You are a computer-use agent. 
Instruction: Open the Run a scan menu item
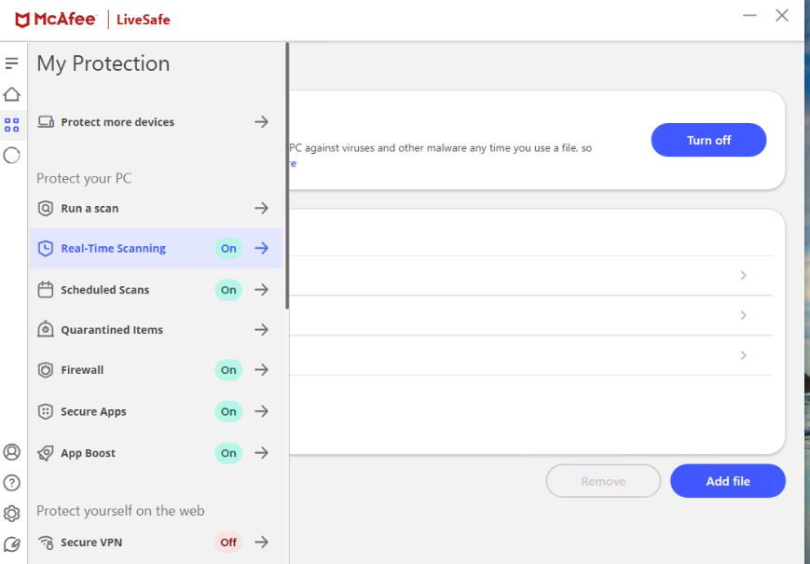(x=90, y=209)
